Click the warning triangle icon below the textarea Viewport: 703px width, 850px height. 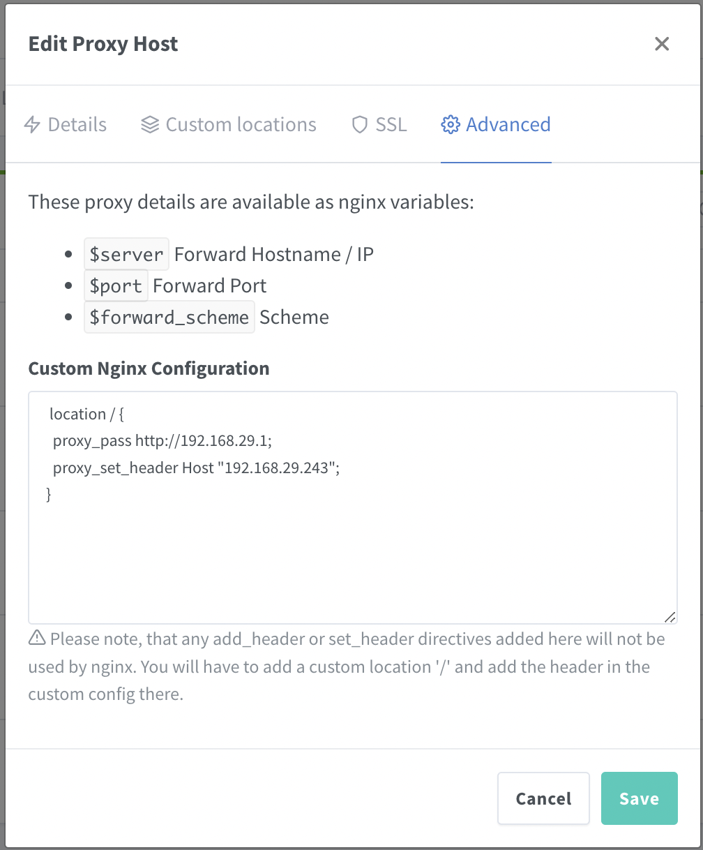[x=37, y=638]
